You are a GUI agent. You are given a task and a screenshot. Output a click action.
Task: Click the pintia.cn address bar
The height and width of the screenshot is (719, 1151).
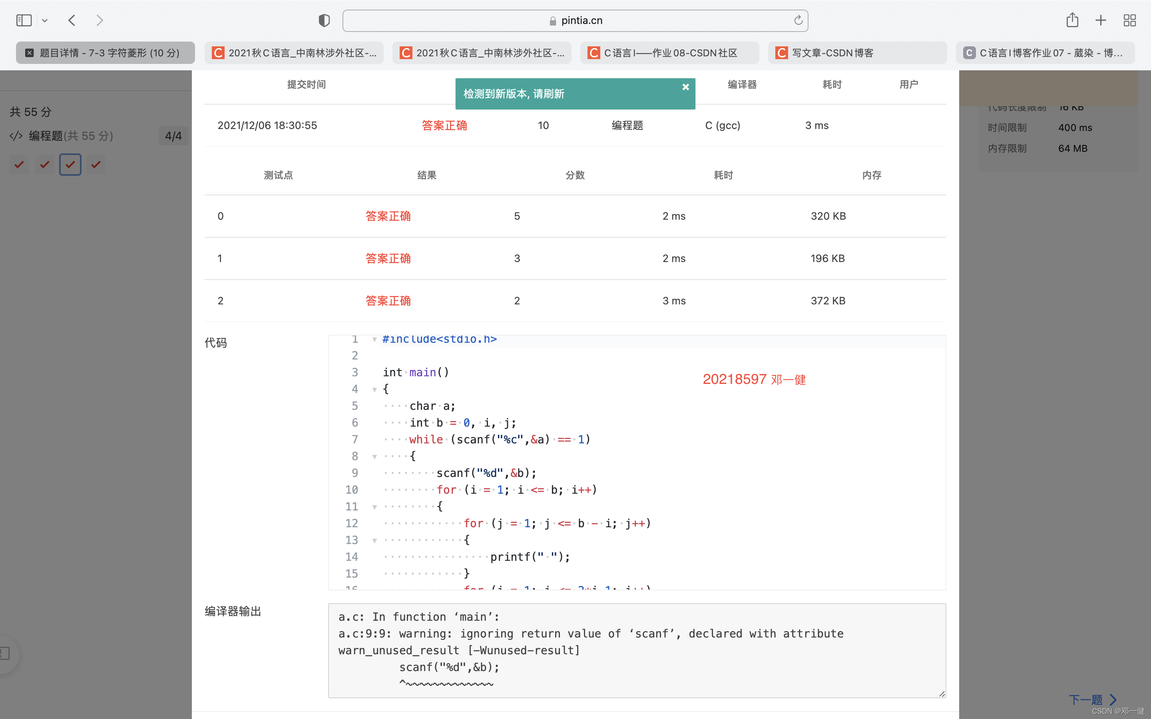pyautogui.click(x=575, y=20)
